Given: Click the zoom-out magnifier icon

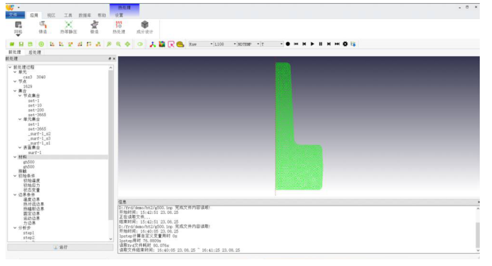Looking at the screenshot, I should (118, 44).
